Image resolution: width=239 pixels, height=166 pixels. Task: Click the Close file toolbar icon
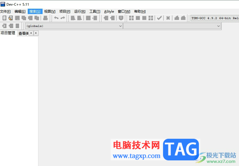[30, 18]
